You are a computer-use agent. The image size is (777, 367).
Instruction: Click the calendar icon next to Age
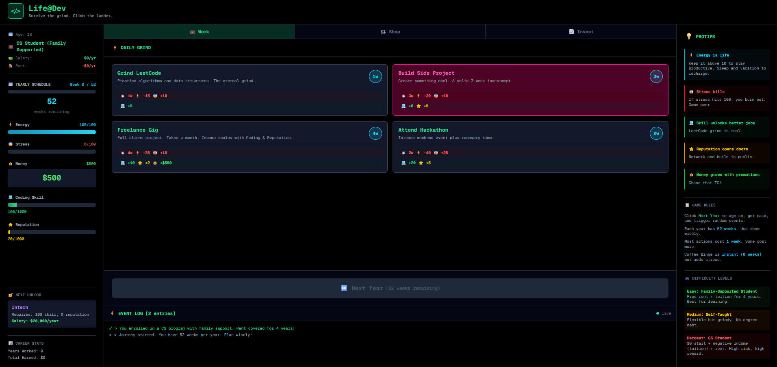11,35
